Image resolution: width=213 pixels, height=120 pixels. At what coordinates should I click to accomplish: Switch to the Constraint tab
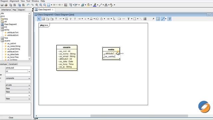click(13, 64)
